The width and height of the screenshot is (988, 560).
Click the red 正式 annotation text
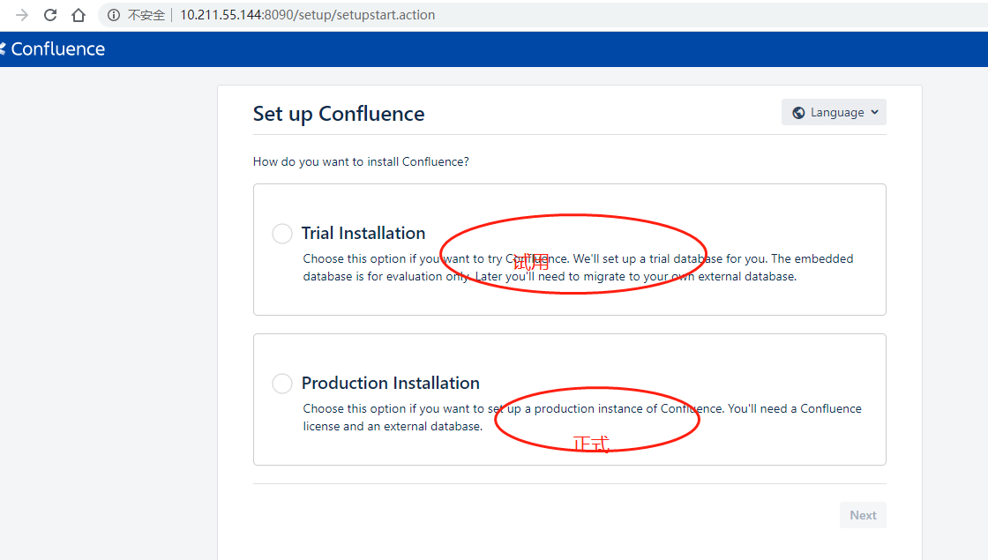point(591,444)
